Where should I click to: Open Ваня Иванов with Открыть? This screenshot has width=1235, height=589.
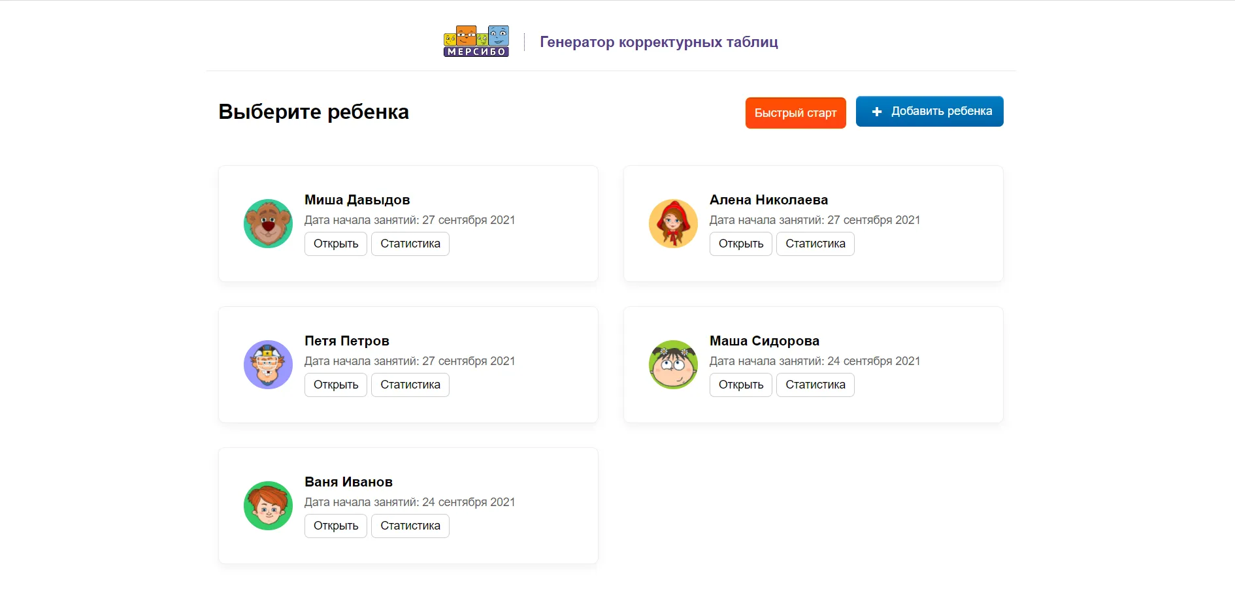pyautogui.click(x=336, y=526)
